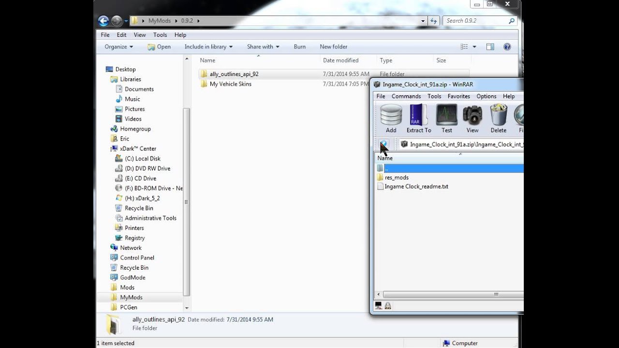Go up one level in WinRAR
The height and width of the screenshot is (348, 619).
384,144
